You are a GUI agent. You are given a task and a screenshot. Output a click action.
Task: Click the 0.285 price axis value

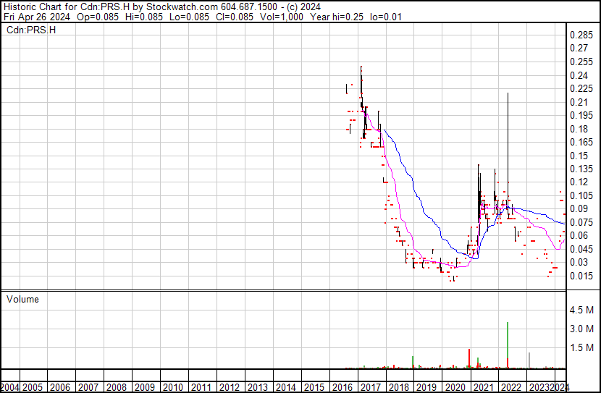click(581, 35)
